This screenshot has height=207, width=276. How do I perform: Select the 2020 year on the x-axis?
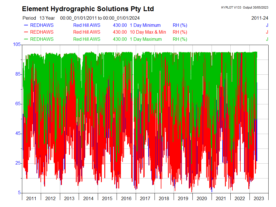pos(202,198)
